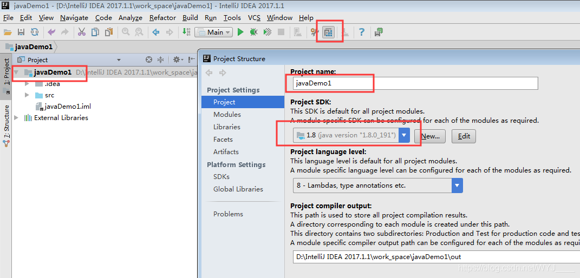The width and height of the screenshot is (580, 278).
Task: Expand the .idea folder
Action: 27,84
